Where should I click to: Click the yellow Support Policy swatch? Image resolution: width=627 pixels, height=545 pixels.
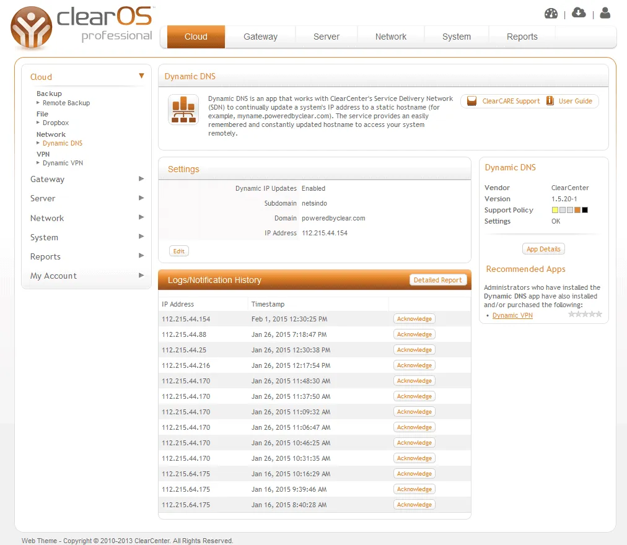click(x=555, y=210)
